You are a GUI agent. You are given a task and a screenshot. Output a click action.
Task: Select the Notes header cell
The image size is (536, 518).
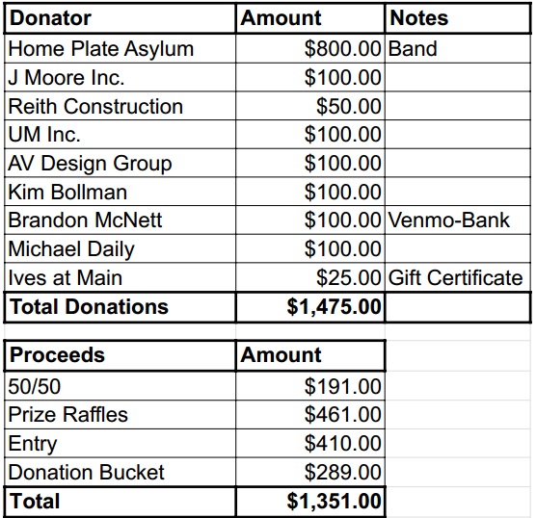coord(458,18)
